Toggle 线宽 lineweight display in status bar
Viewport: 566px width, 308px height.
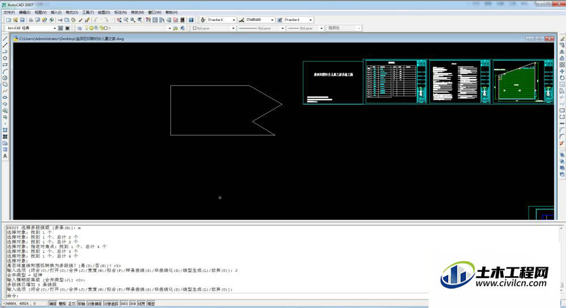tap(141, 303)
